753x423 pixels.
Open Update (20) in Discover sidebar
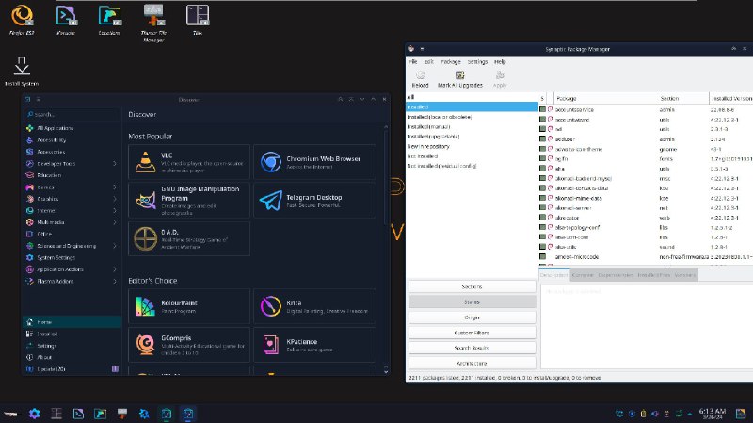(x=72, y=369)
